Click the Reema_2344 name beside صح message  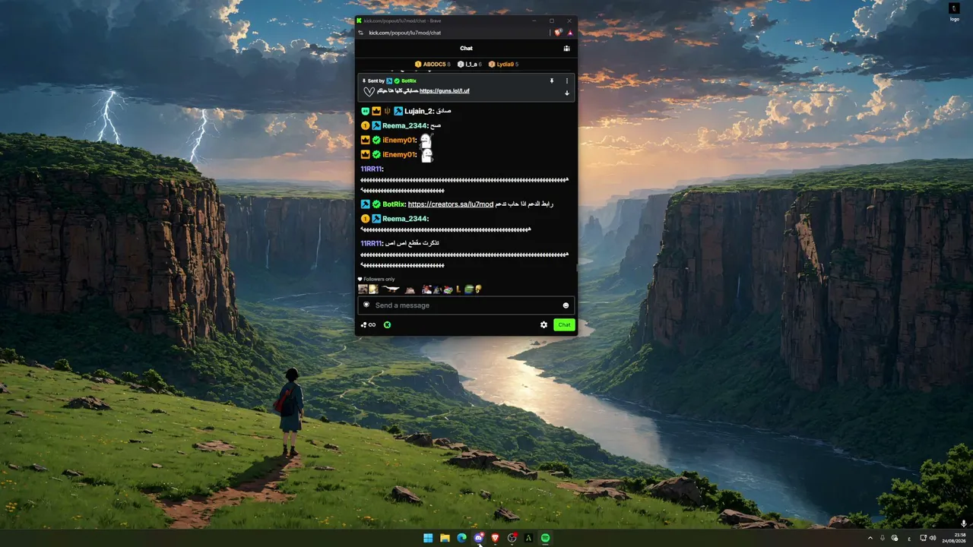click(x=404, y=125)
